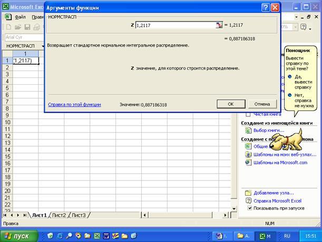Open the Файл menu
Image resolution: width=322 pixels, height=242 pixels.
(x=20, y=17)
